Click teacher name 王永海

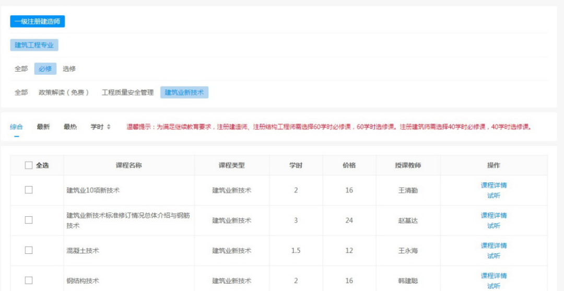408,251
